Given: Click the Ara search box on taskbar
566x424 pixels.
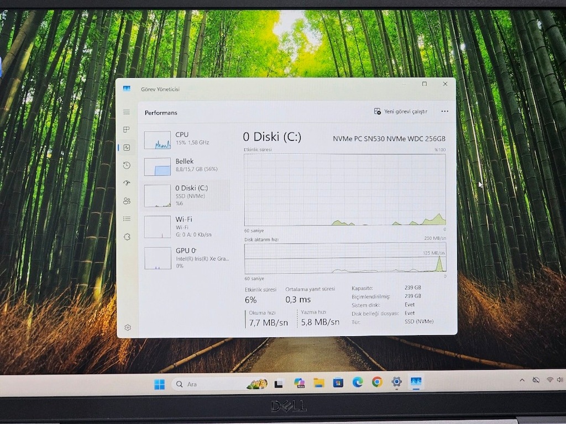Looking at the screenshot, I should tap(221, 384).
